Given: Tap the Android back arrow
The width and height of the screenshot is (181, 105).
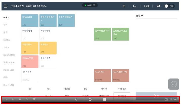Looking at the screenshot, I should point(76,99).
